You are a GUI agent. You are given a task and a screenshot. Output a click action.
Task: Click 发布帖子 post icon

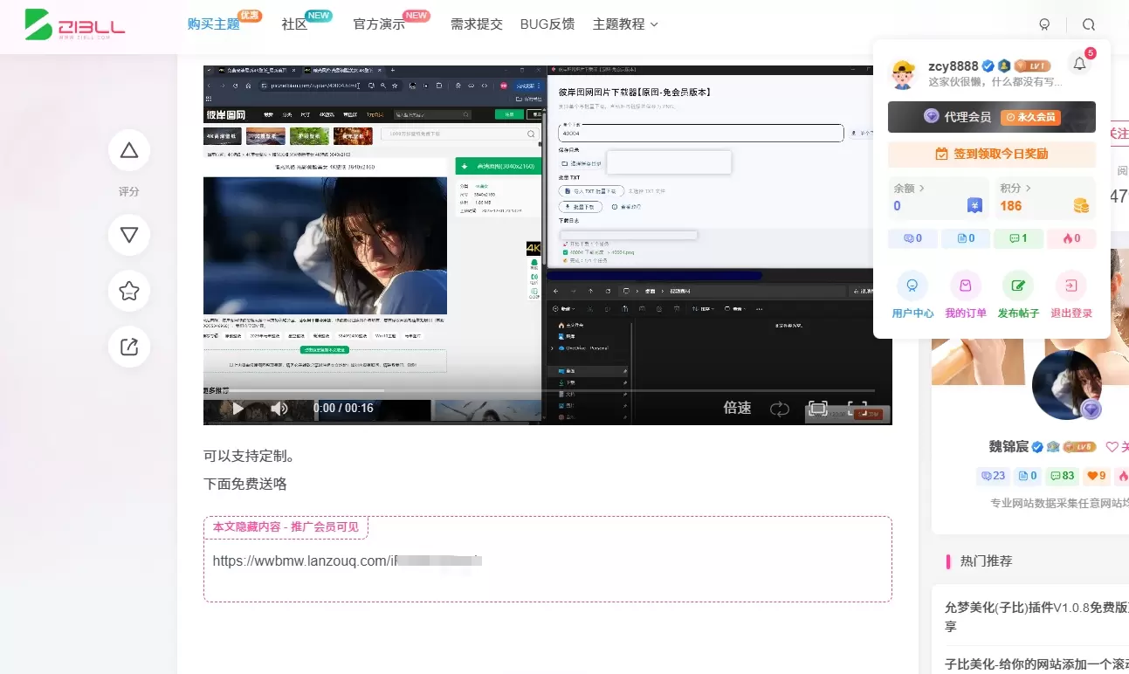click(x=1018, y=285)
